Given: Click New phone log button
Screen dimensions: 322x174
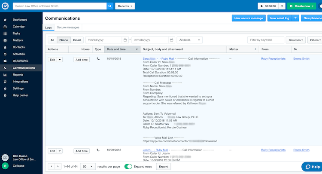Looking at the screenshot, I should point(312,18).
